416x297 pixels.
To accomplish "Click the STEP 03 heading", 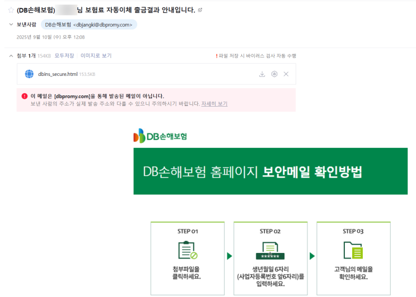I will 353,231.
